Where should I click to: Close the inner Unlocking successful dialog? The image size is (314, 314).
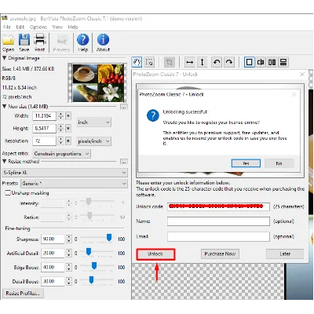[294, 94]
